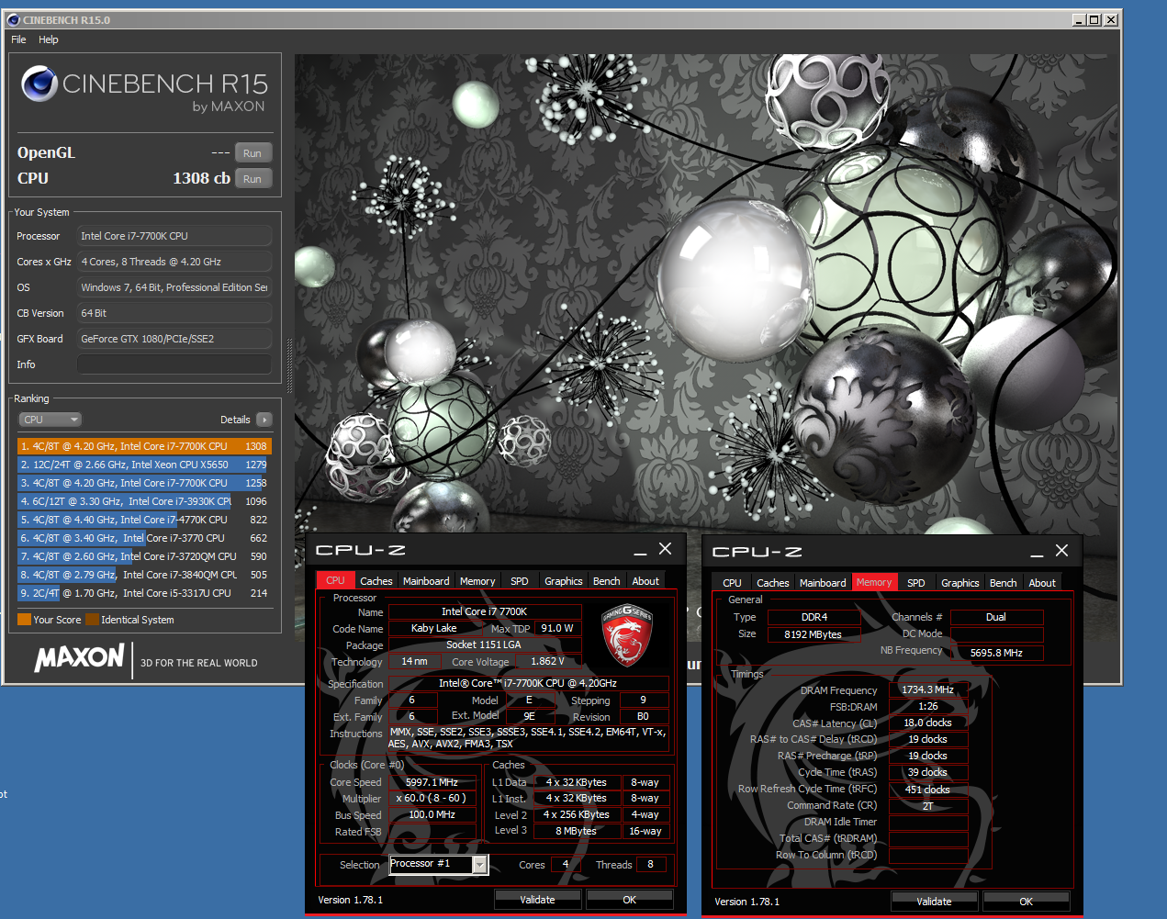Click the memory Size value 8192 MBytes
The height and width of the screenshot is (919, 1167).
click(814, 634)
